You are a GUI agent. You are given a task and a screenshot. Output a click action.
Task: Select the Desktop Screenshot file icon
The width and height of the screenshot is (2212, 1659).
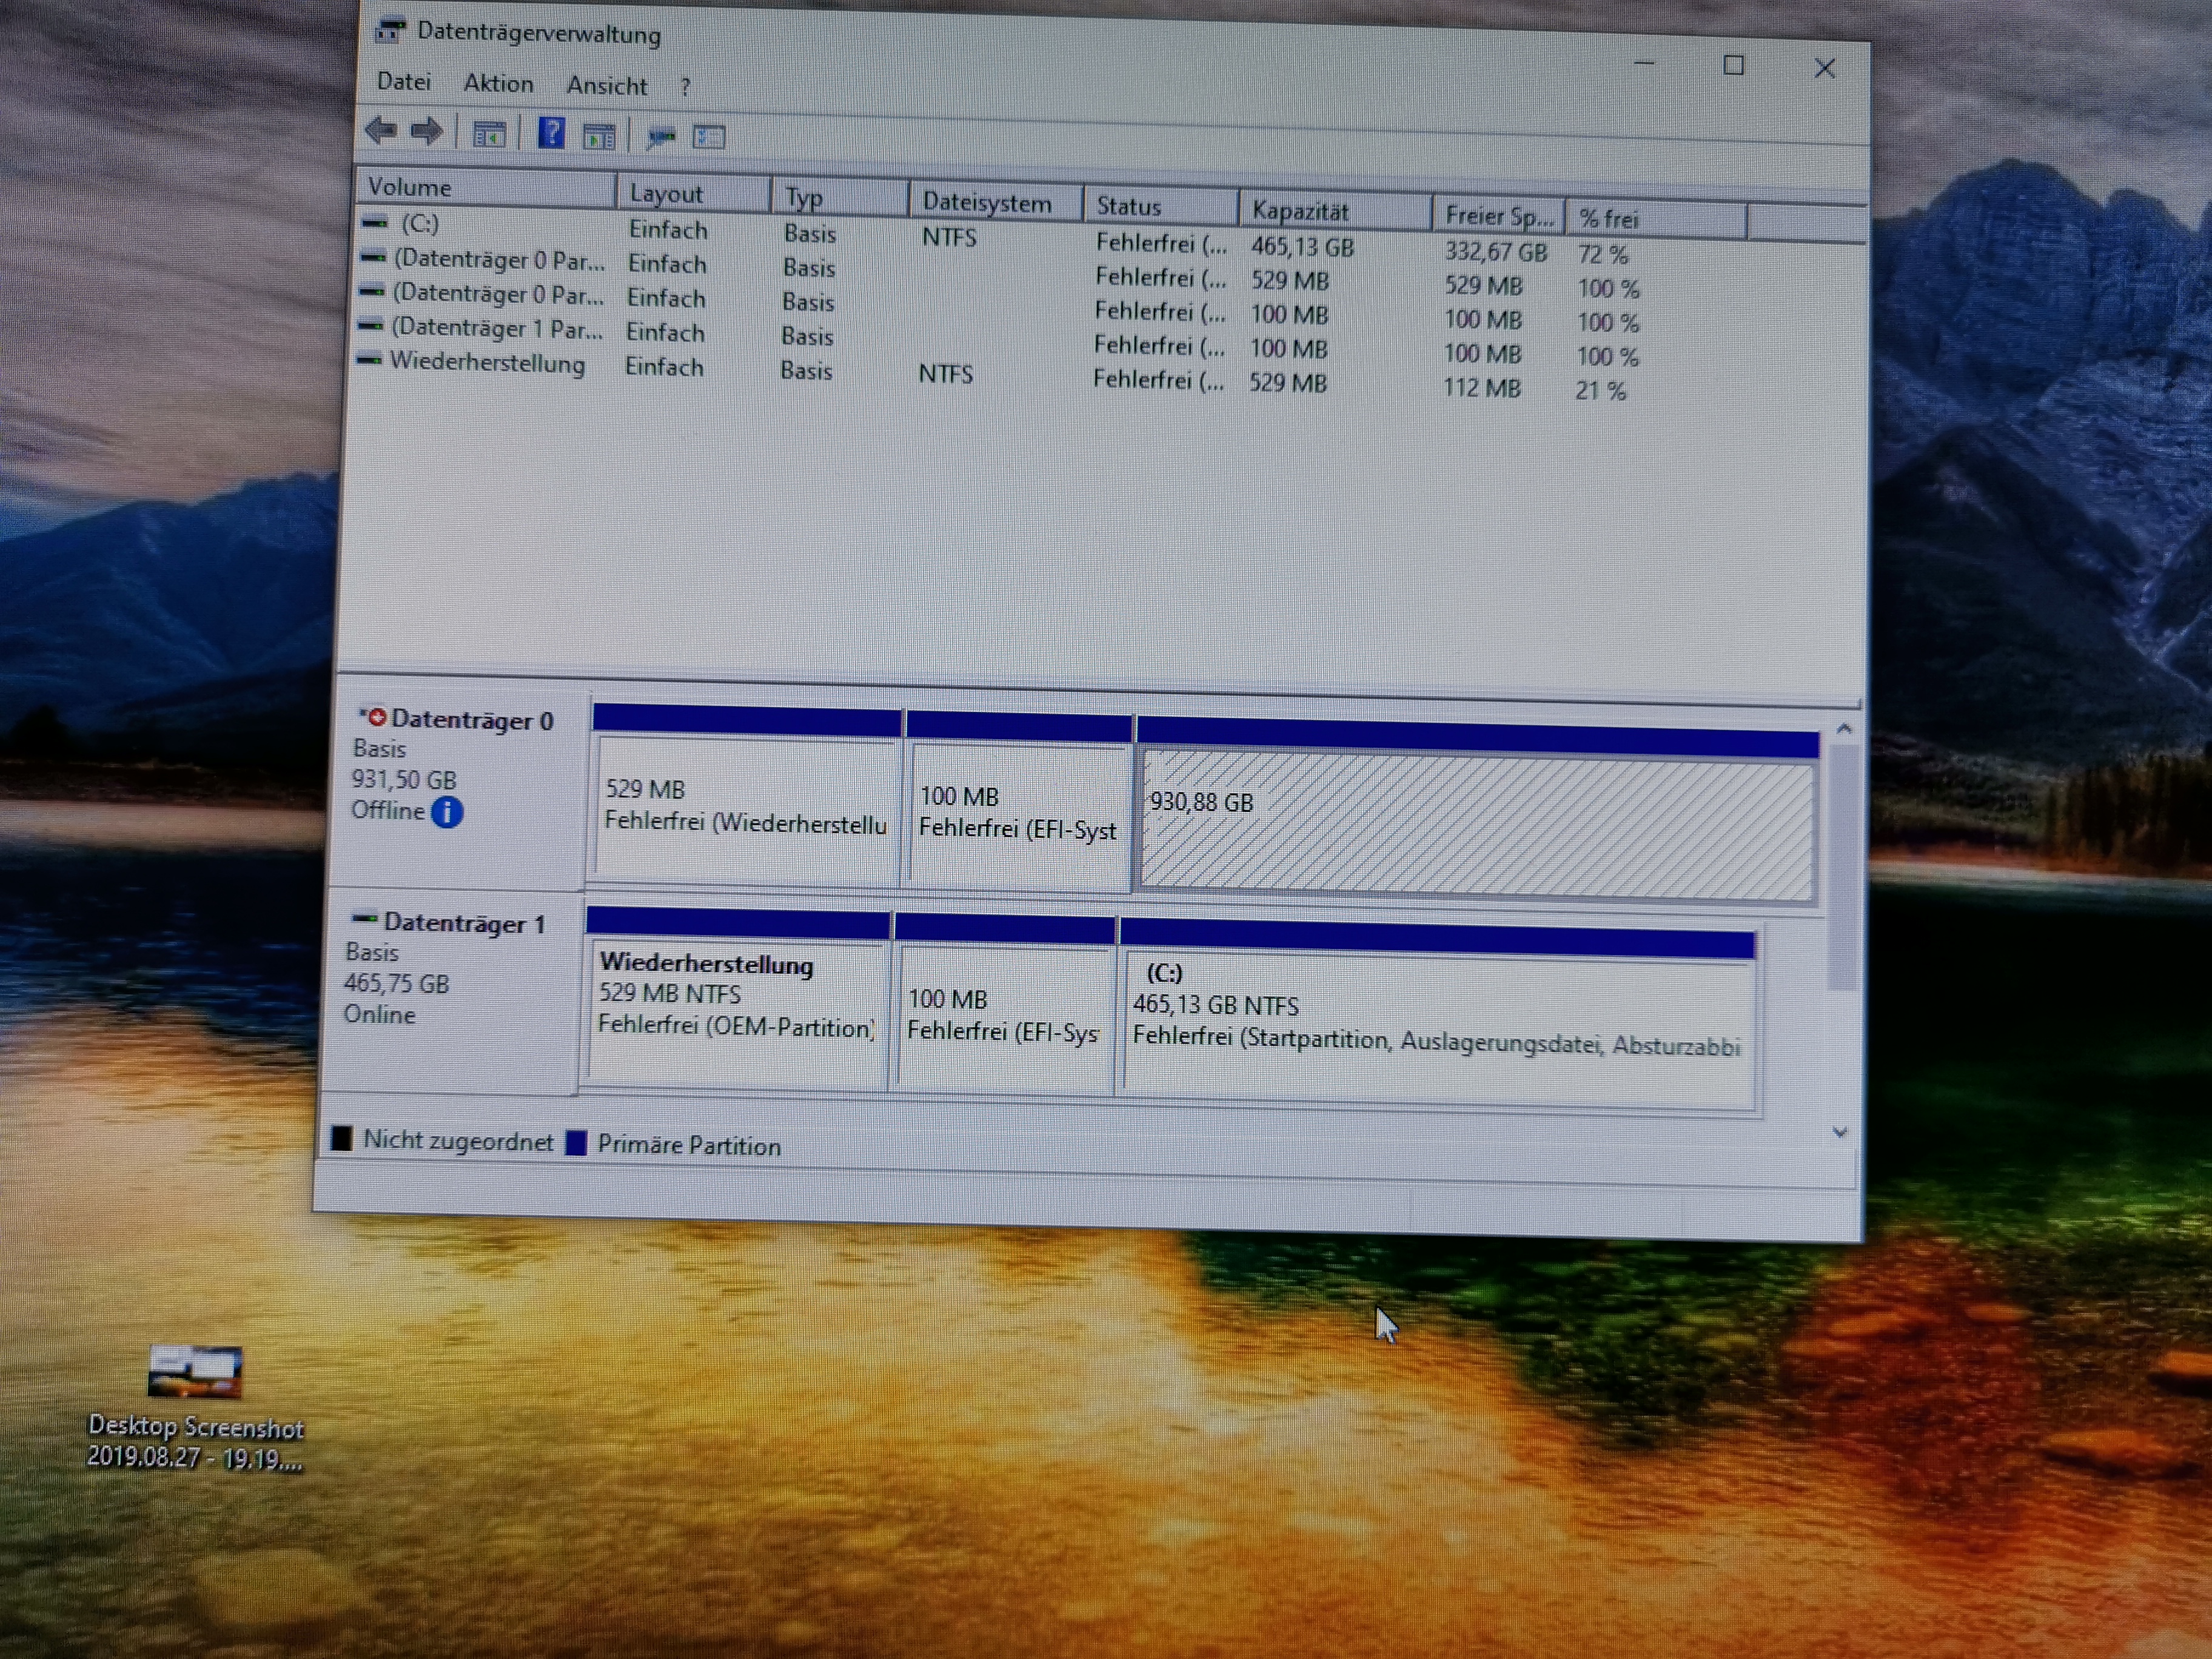195,1372
